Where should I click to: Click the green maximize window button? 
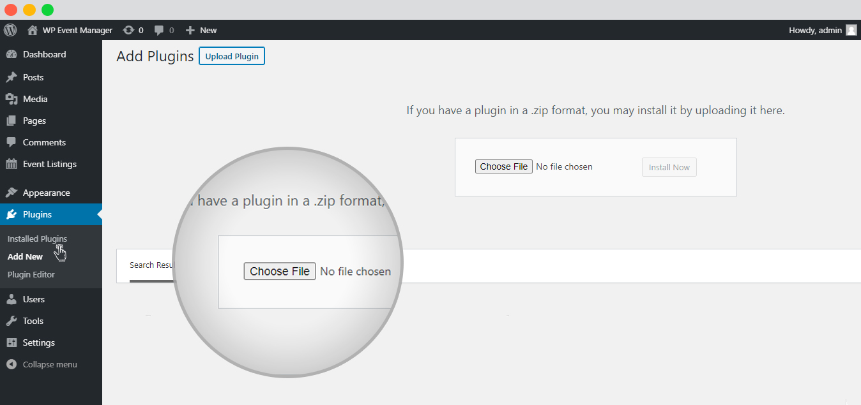47,10
